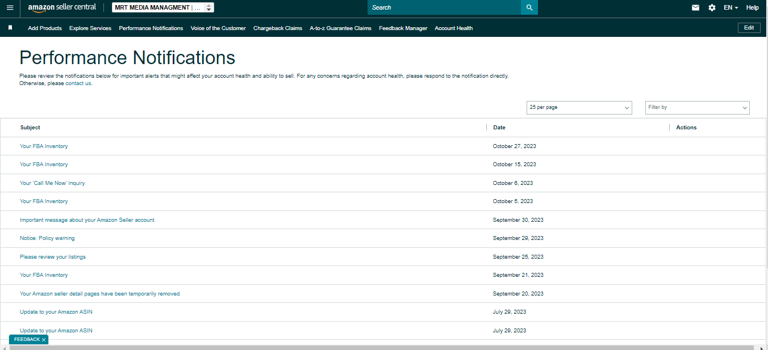Go to Performance Notifications in the navigation bar
Screen dimensions: 768x350
(x=151, y=28)
